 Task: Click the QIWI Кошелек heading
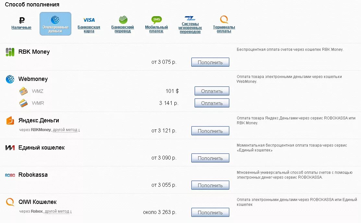click(38, 202)
